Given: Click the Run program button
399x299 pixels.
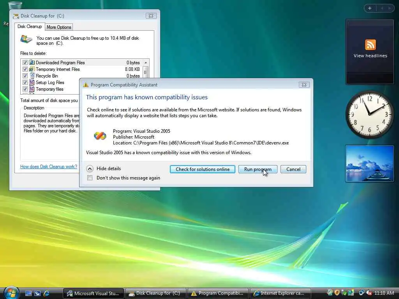Looking at the screenshot, I should click(258, 169).
